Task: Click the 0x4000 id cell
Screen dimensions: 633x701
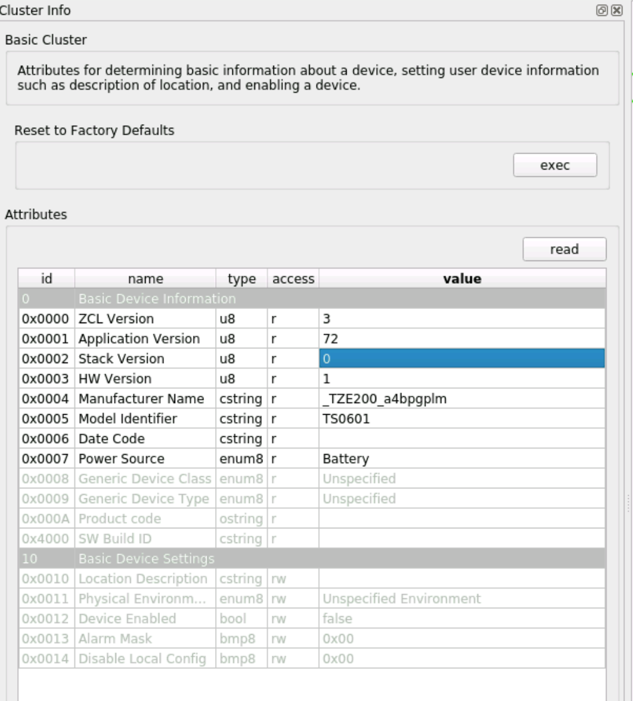Action: tap(47, 539)
